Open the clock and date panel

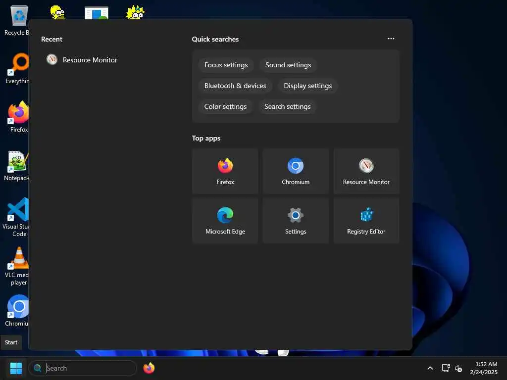484,368
